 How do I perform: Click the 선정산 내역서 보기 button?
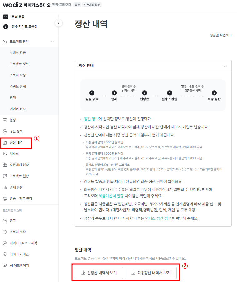[x=99, y=273]
